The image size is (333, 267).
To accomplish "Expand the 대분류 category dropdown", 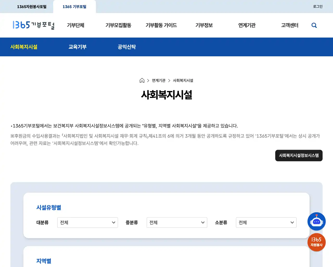I will point(87,222).
